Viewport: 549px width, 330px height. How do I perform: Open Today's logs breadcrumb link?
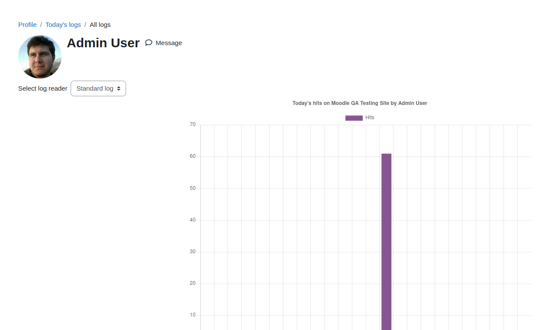tap(63, 25)
